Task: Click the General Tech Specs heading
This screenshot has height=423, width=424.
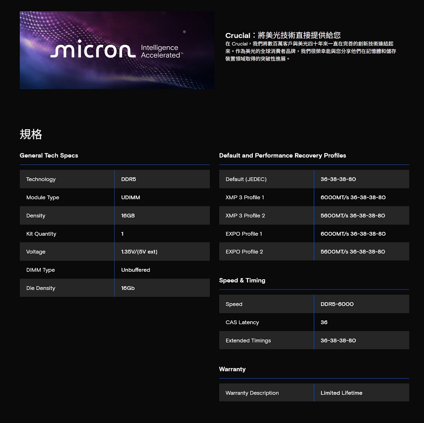Action: tap(49, 156)
